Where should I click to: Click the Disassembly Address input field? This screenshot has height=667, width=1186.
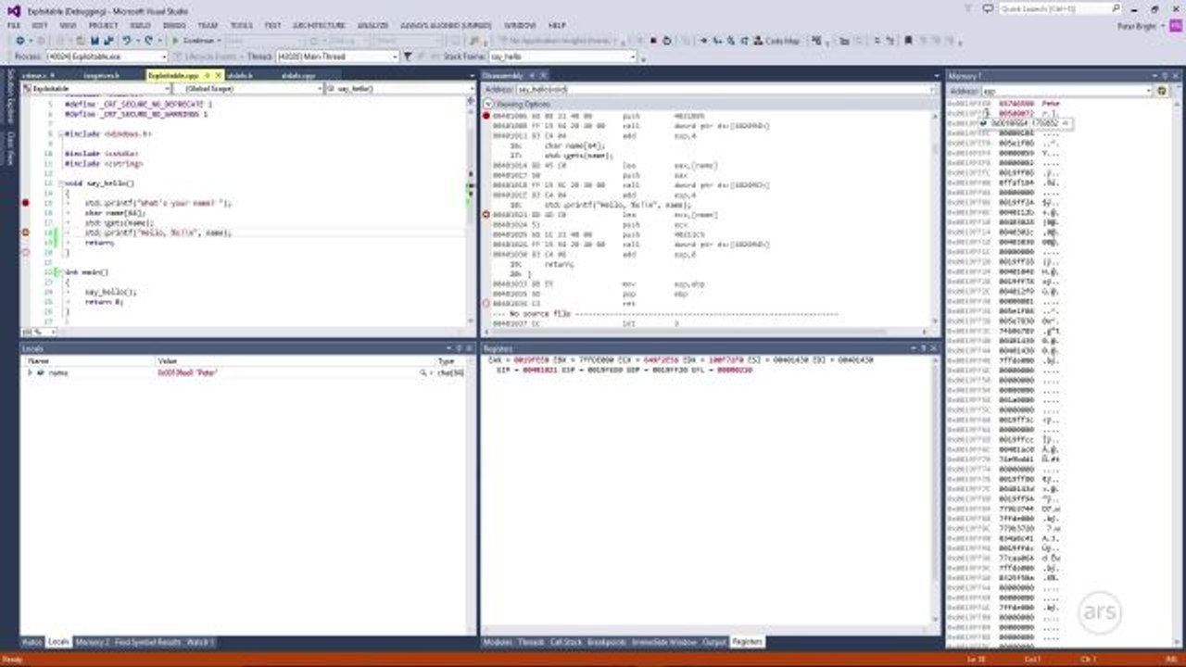(725, 90)
